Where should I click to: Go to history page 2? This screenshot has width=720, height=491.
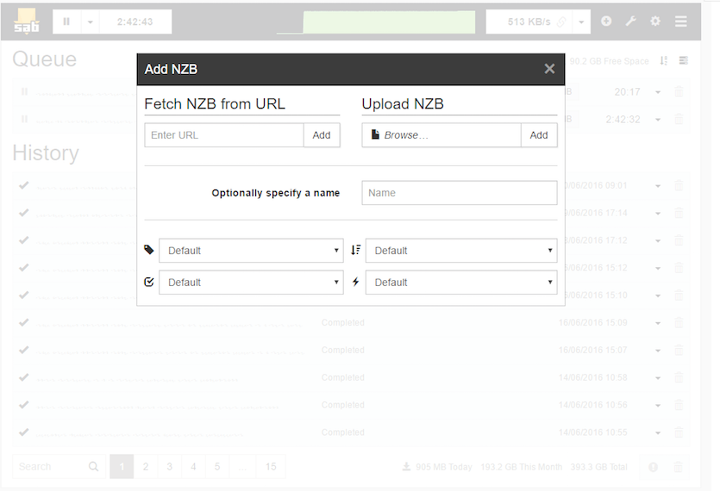pos(146,467)
